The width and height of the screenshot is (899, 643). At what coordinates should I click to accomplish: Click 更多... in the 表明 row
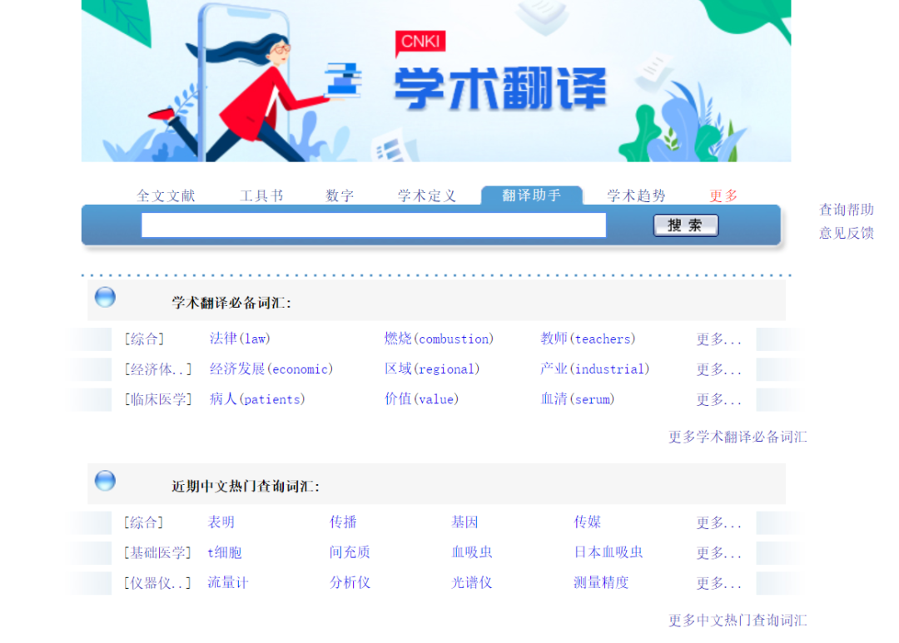[x=719, y=522]
